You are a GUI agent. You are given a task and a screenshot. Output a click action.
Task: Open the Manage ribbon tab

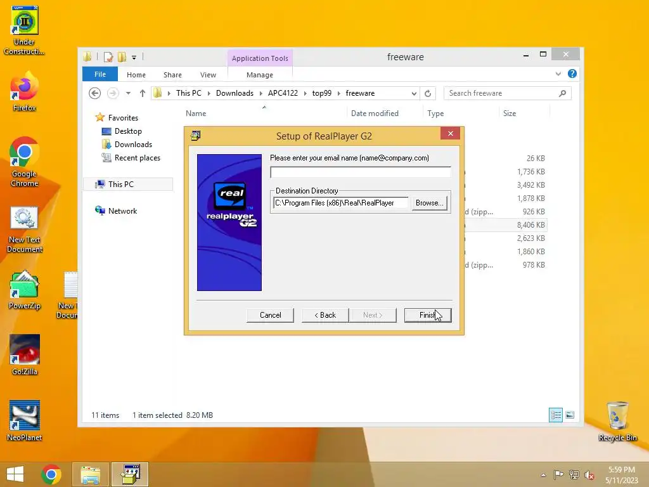coord(259,75)
